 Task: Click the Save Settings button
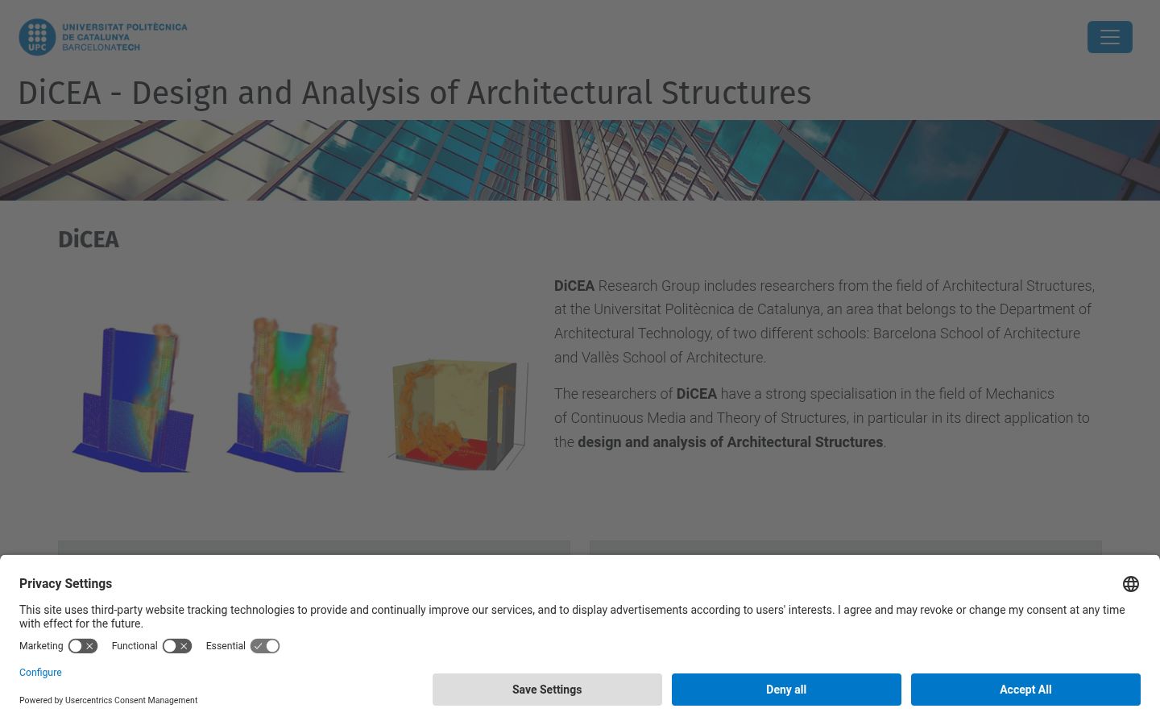click(547, 690)
